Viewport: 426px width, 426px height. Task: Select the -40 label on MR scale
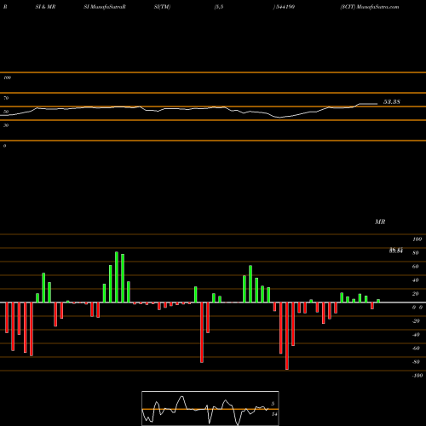tap(416, 335)
